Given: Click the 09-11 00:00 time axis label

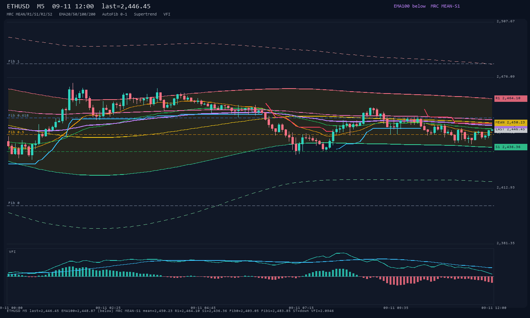Looking at the screenshot, I should pyautogui.click(x=11, y=308).
